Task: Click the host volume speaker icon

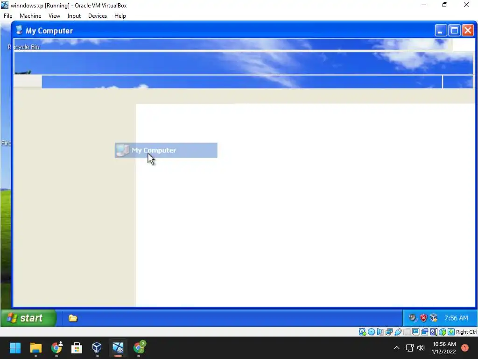Action: pos(421,348)
